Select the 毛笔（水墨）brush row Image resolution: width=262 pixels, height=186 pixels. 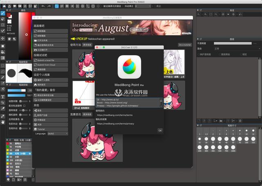[x=19, y=153]
